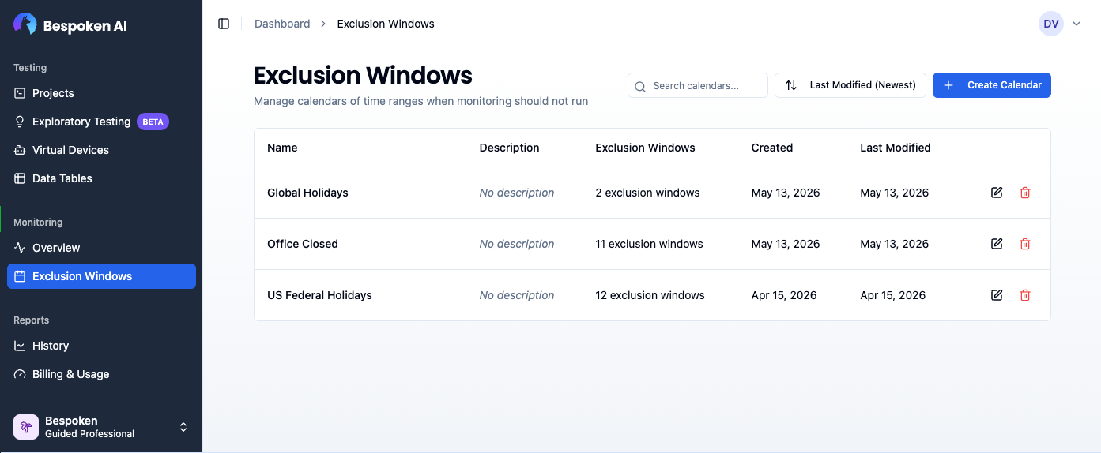
Task: Delete the US Federal Holidays calendar
Action: click(1025, 295)
